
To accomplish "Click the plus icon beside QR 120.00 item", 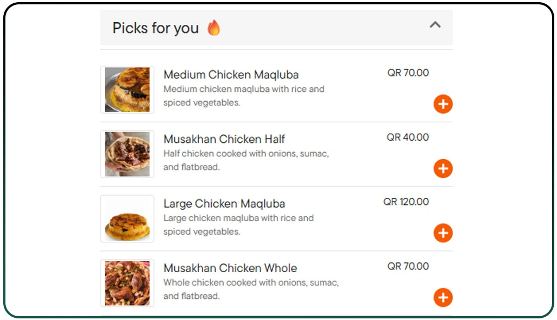I will pyautogui.click(x=443, y=233).
